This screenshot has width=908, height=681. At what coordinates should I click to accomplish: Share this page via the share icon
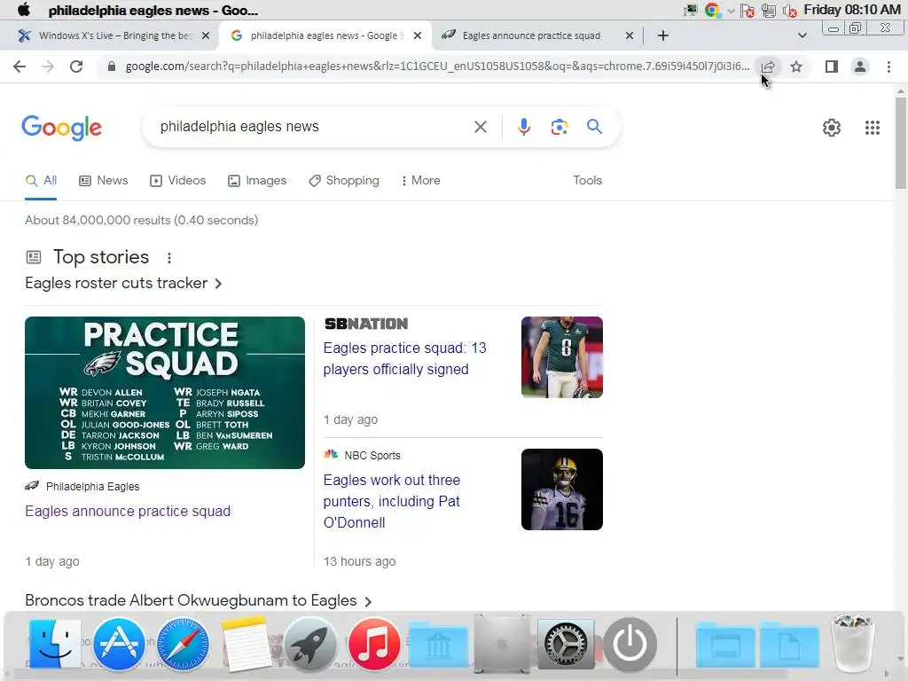coord(768,67)
